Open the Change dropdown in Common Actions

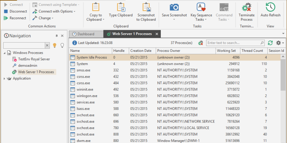(x=43, y=18)
